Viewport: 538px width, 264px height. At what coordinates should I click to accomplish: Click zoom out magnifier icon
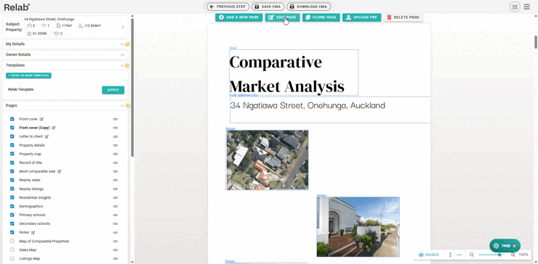click(x=472, y=255)
